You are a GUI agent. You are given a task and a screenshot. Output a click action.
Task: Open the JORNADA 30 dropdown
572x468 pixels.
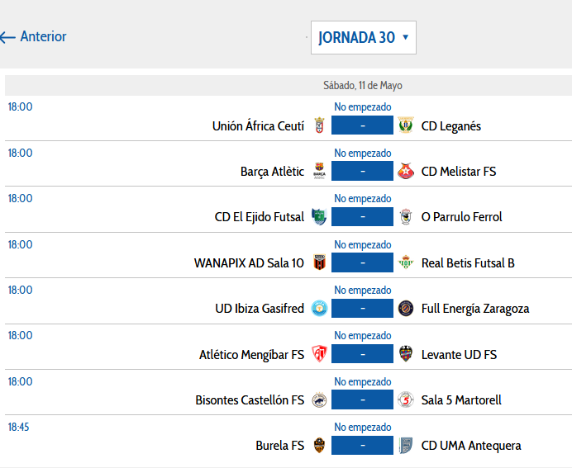(x=364, y=37)
